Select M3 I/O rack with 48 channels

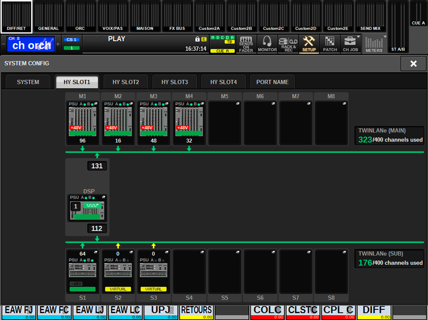pos(154,123)
